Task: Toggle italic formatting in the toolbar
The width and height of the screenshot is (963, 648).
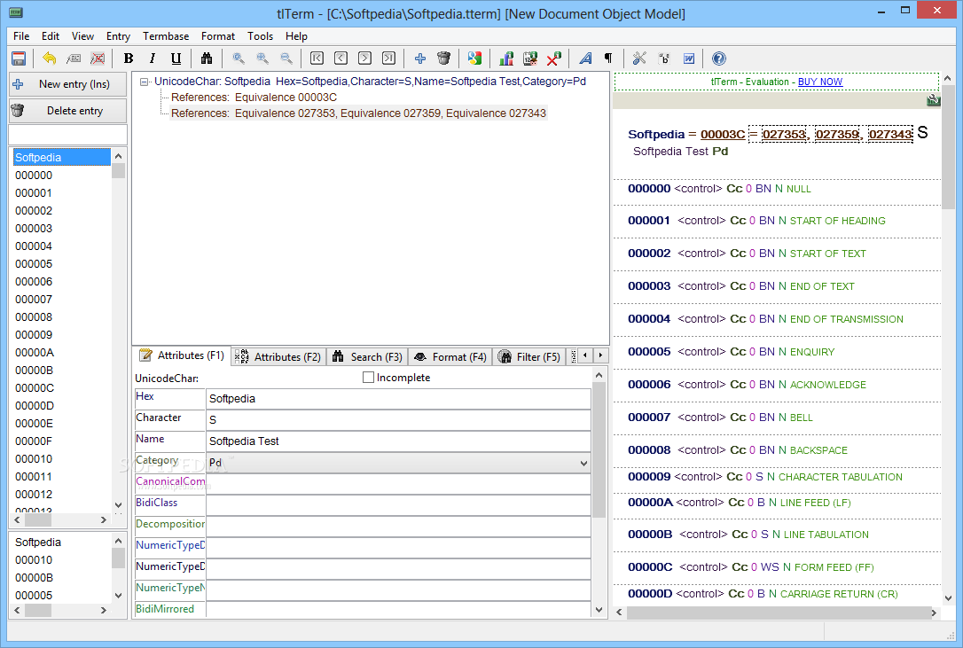Action: (x=153, y=59)
